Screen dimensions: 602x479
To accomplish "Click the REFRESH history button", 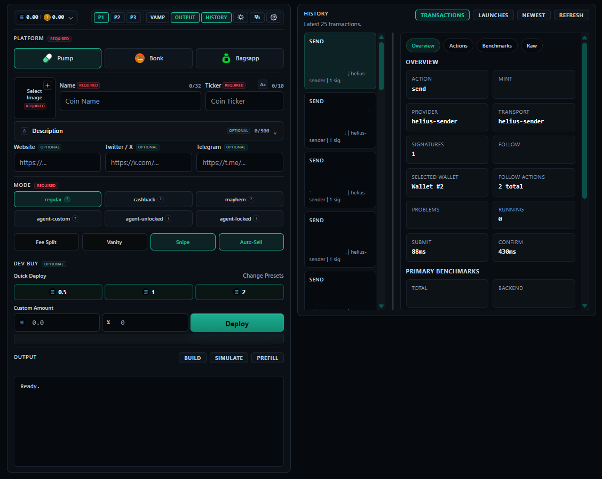I will (x=571, y=15).
